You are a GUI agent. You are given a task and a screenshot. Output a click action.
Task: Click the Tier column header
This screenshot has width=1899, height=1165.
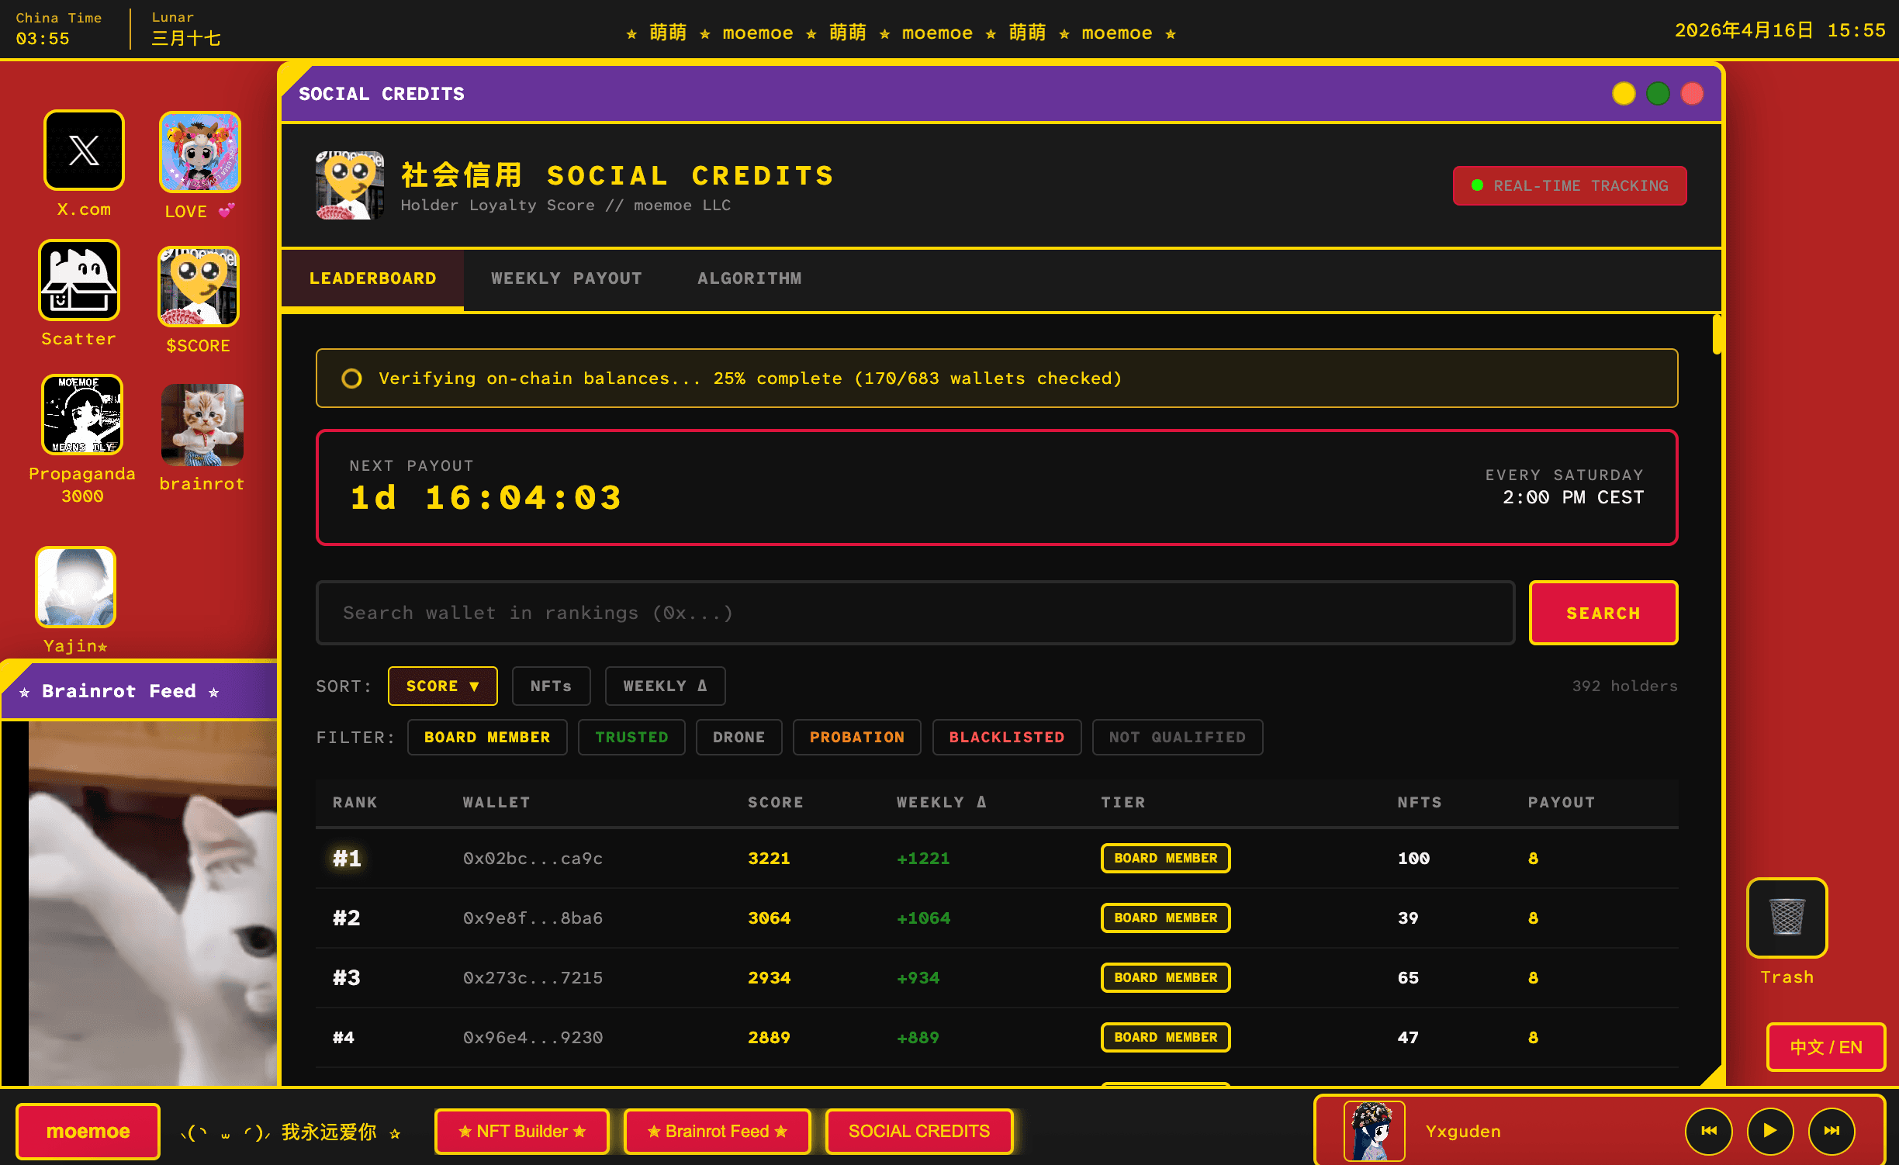pyautogui.click(x=1123, y=802)
